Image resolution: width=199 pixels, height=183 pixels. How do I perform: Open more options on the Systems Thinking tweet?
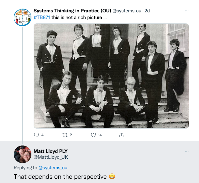click(186, 11)
